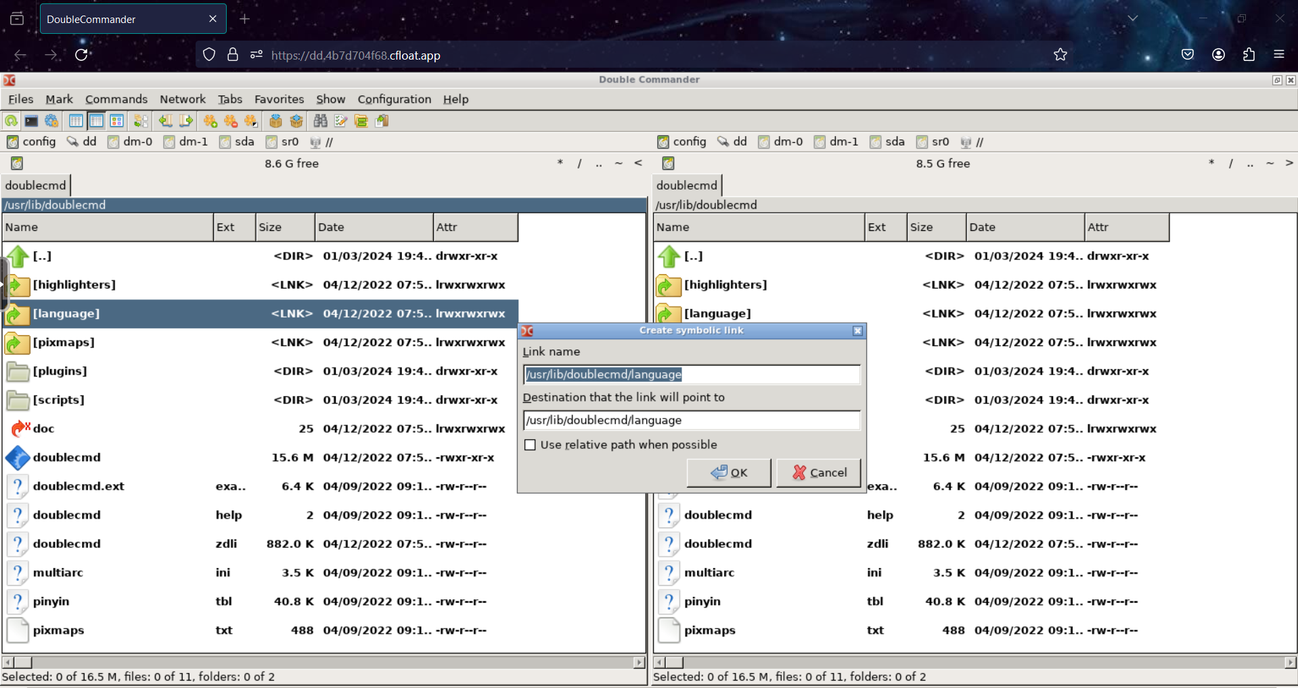This screenshot has width=1298, height=688.
Task: Click the Refresh toolbar icon
Action: (12, 121)
